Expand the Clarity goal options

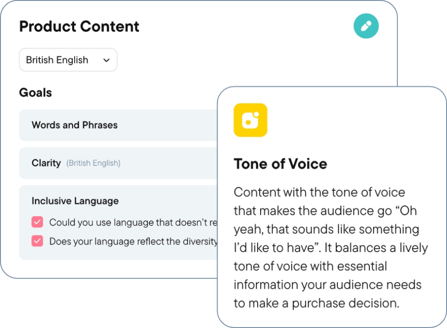pos(118,163)
